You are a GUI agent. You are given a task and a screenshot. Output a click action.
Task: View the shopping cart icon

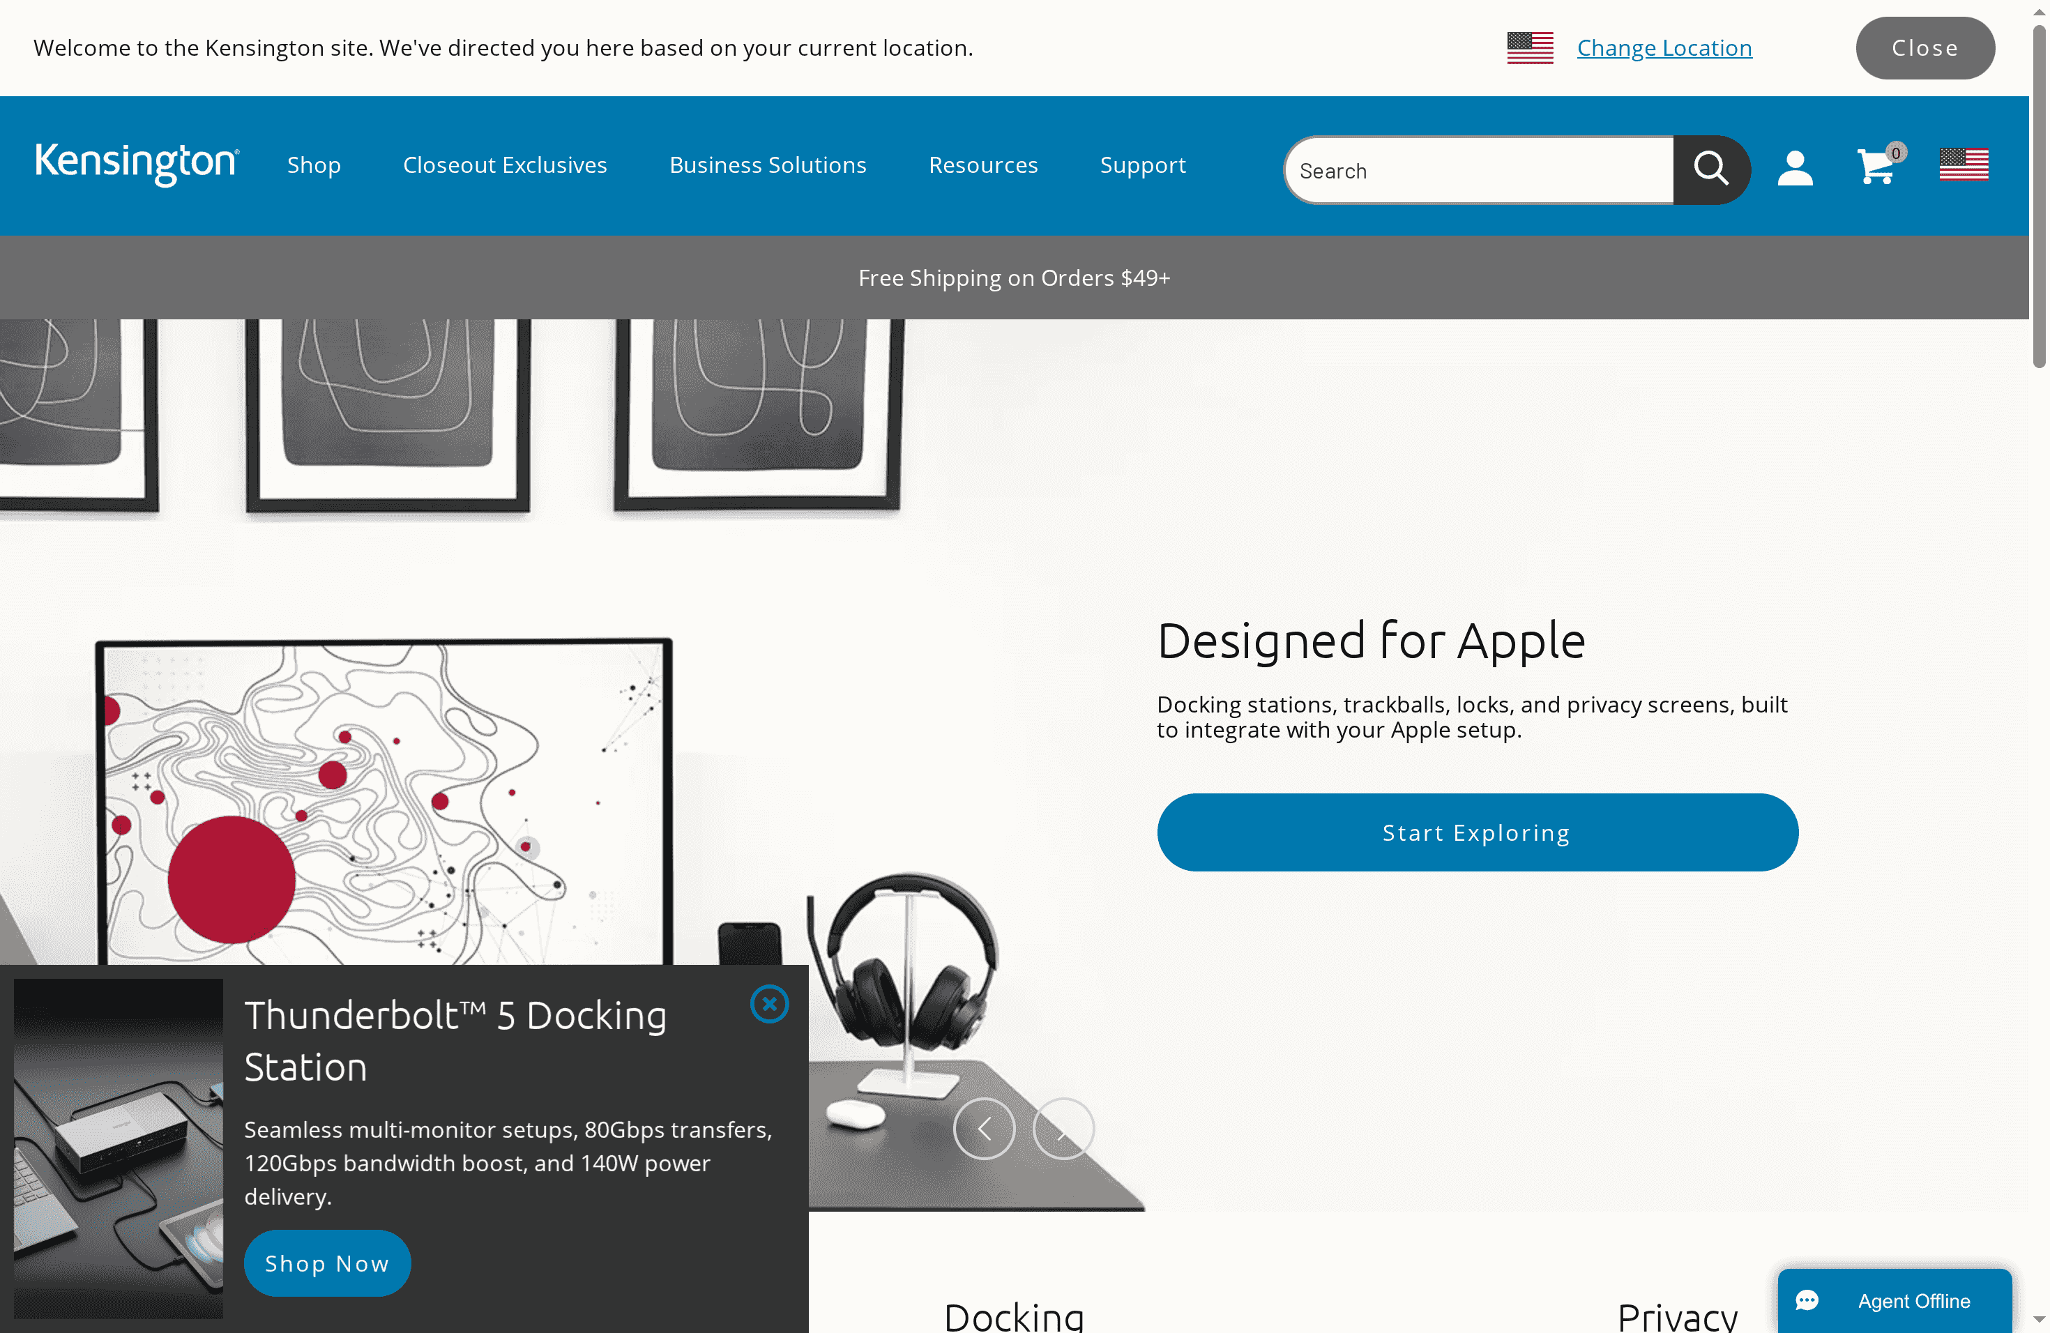point(1878,167)
